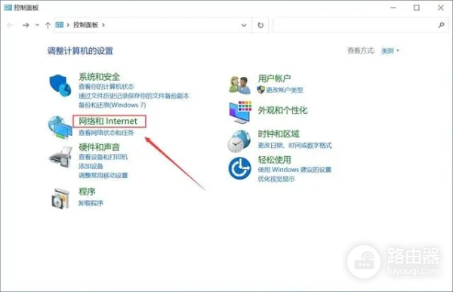This screenshot has height=292, width=453.
Task: Maximize the Control Panel window
Action: pos(417,8)
